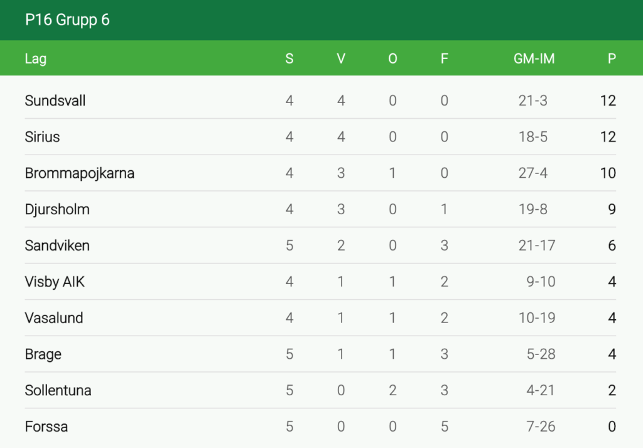Click the S column header
Image resolution: width=643 pixels, height=448 pixels.
point(289,59)
